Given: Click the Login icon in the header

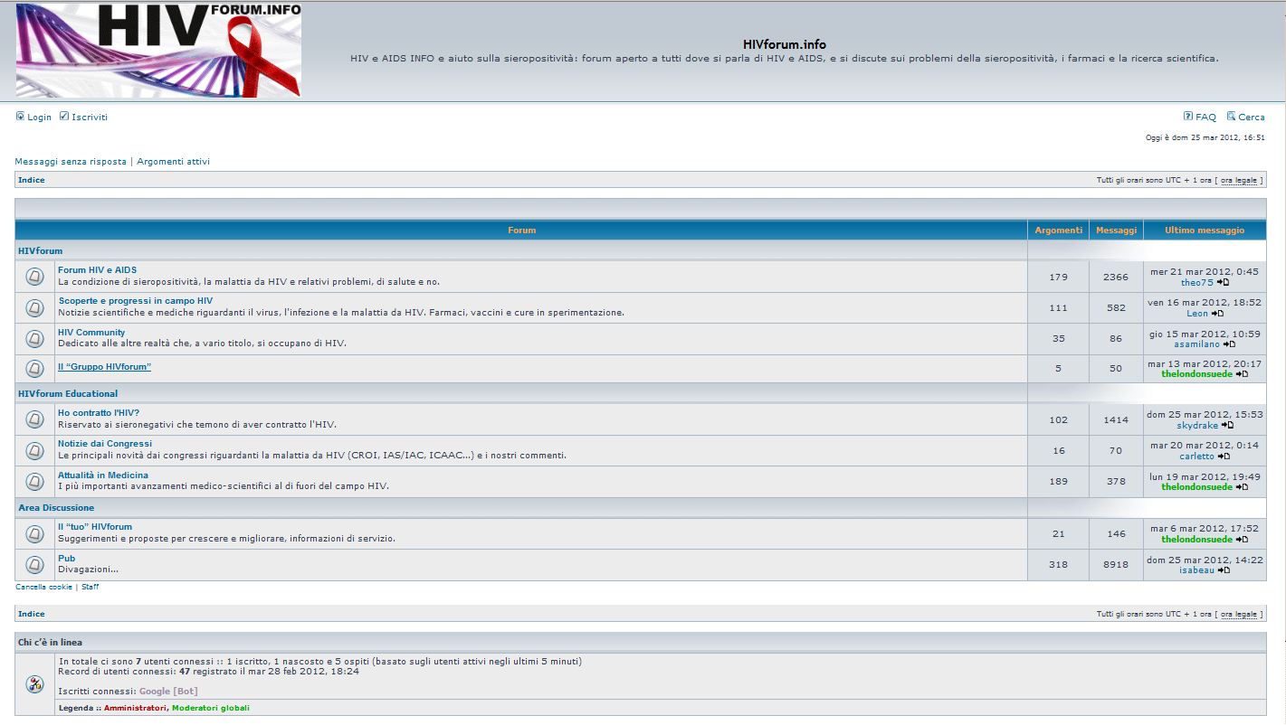Looking at the screenshot, I should click(x=20, y=117).
